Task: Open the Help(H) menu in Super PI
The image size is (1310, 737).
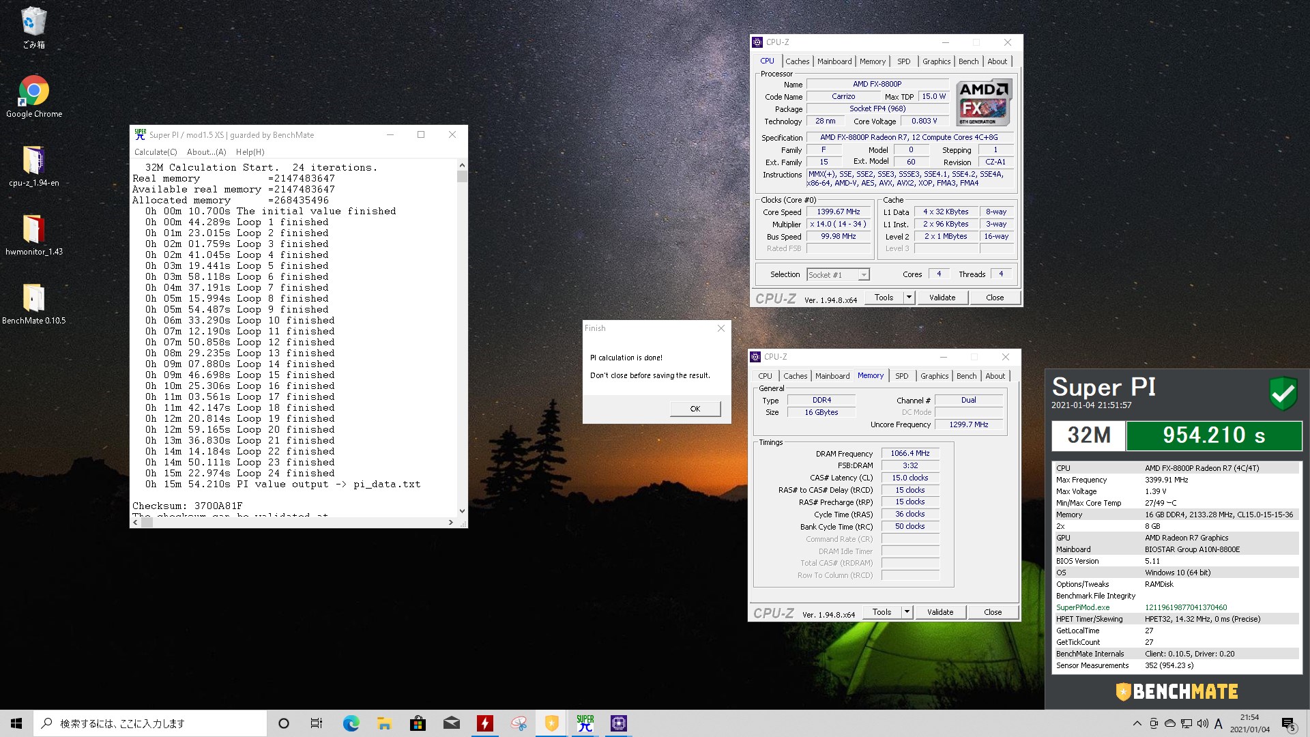Action: (250, 152)
